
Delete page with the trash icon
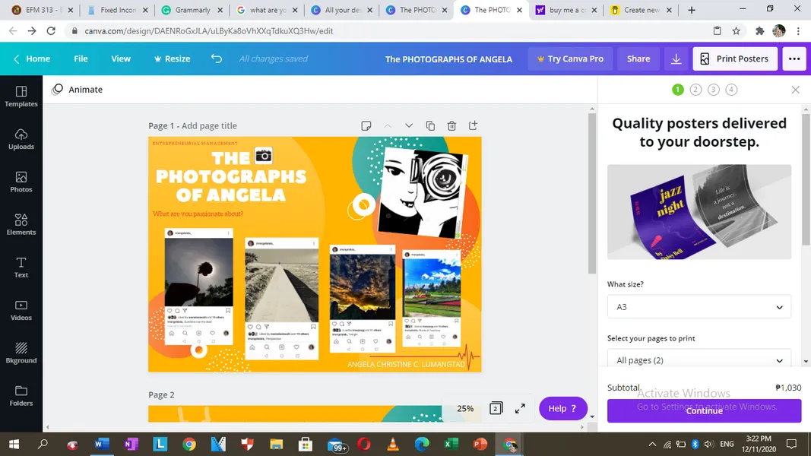click(x=451, y=125)
